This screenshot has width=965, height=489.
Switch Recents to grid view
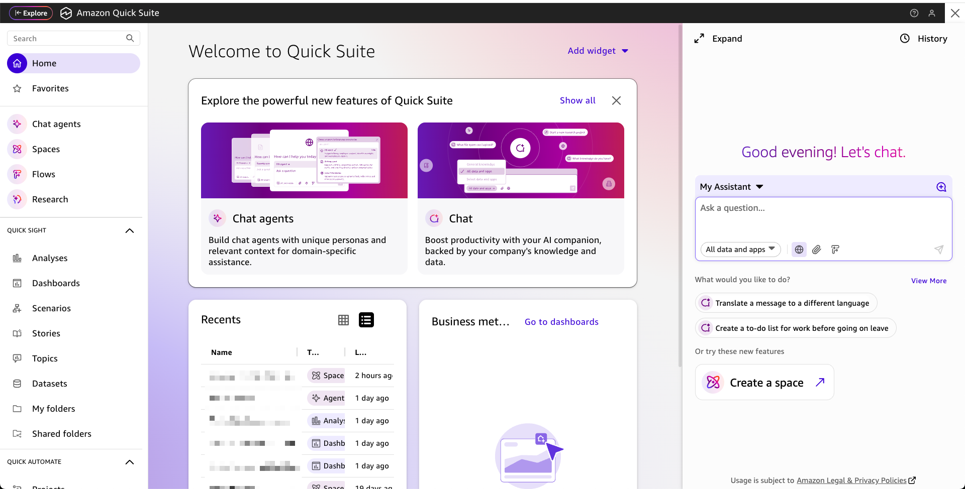(x=344, y=320)
